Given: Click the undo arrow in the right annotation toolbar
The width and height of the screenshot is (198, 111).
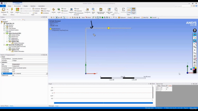Looking at the screenshot, I should coord(195,53).
